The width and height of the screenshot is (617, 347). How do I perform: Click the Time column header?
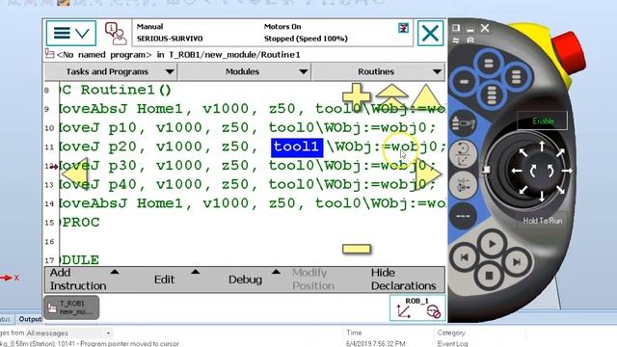click(354, 333)
